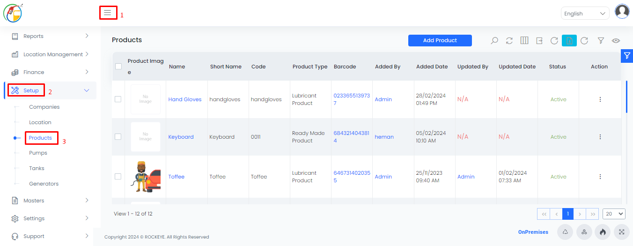
Task: Select Tanks in the Setup submenu
Action: point(37,168)
